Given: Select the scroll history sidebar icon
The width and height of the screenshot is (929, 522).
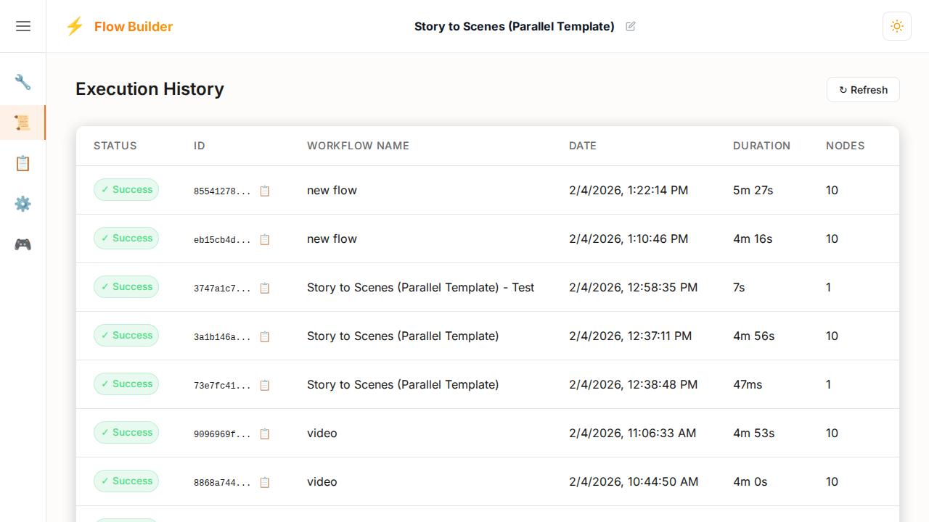Looking at the screenshot, I should (23, 123).
